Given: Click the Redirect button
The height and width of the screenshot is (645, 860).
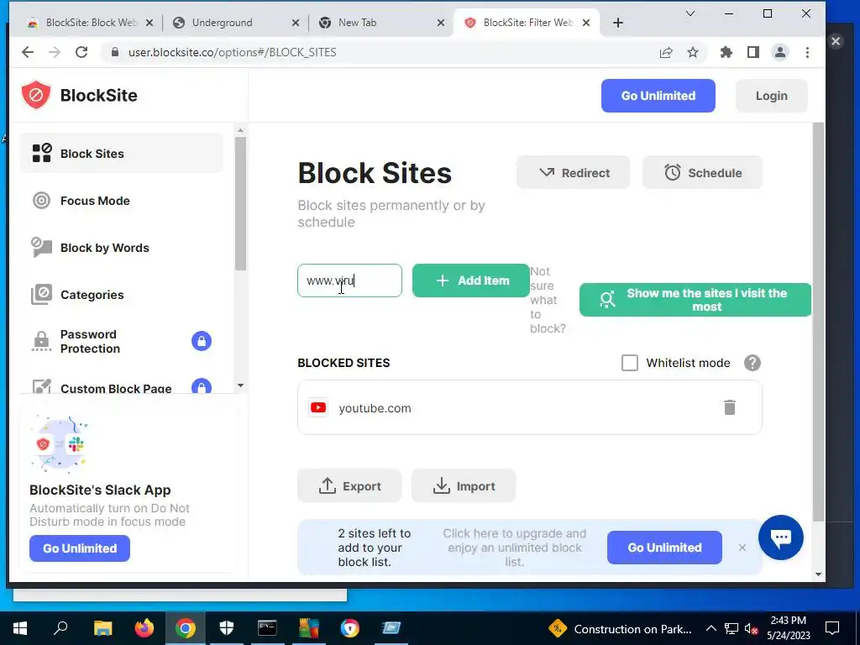Looking at the screenshot, I should pyautogui.click(x=573, y=173).
